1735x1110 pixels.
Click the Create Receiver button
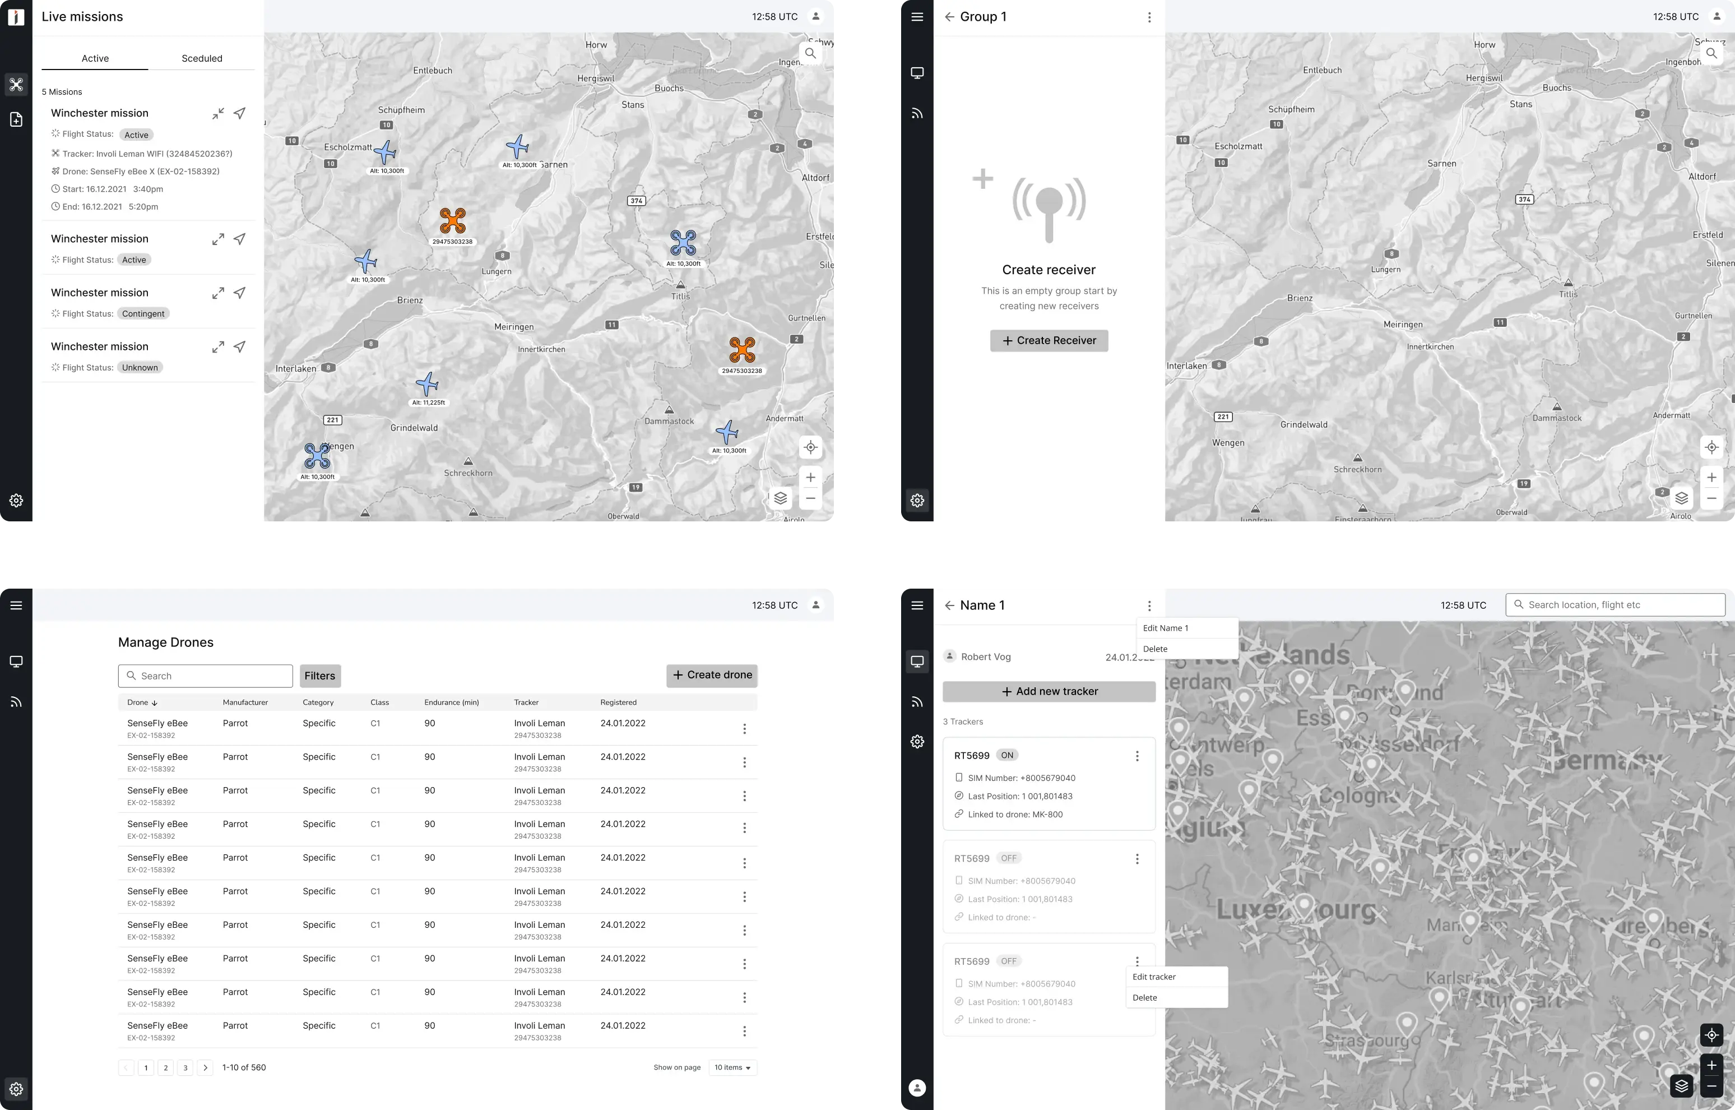point(1049,340)
